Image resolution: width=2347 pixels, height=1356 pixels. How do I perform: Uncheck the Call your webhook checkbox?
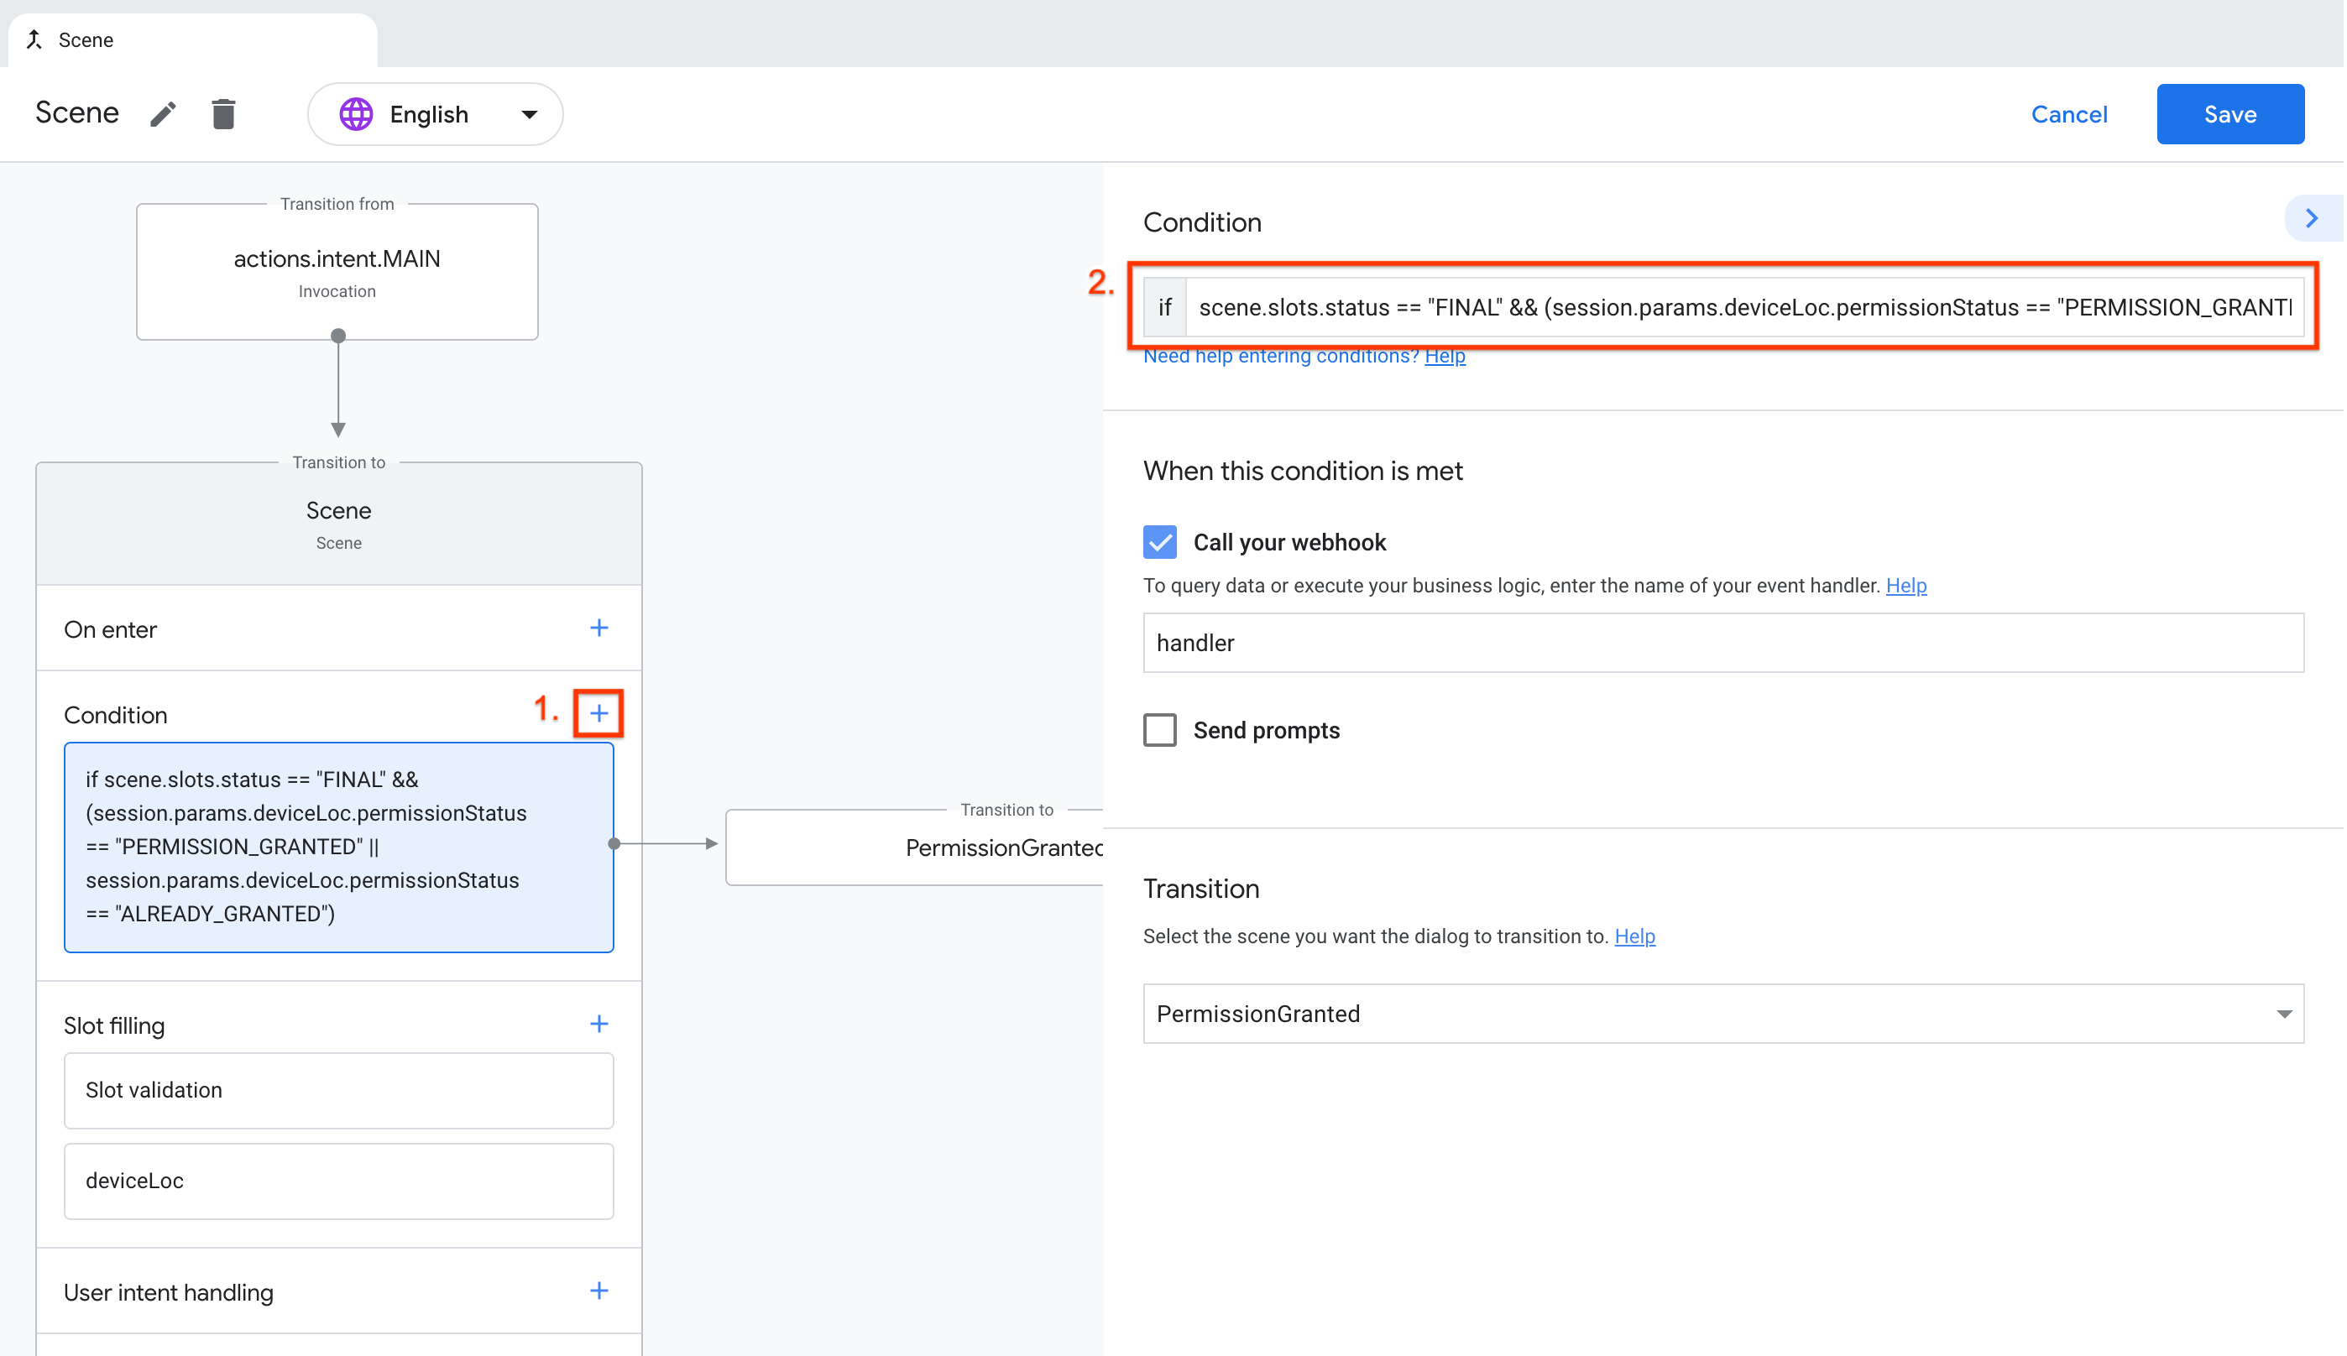[x=1159, y=542]
